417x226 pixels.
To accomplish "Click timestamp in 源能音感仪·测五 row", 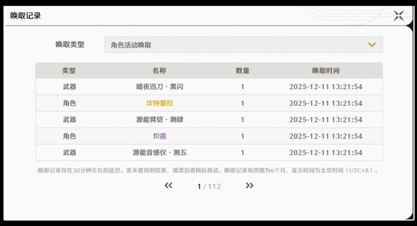I will tap(325, 153).
